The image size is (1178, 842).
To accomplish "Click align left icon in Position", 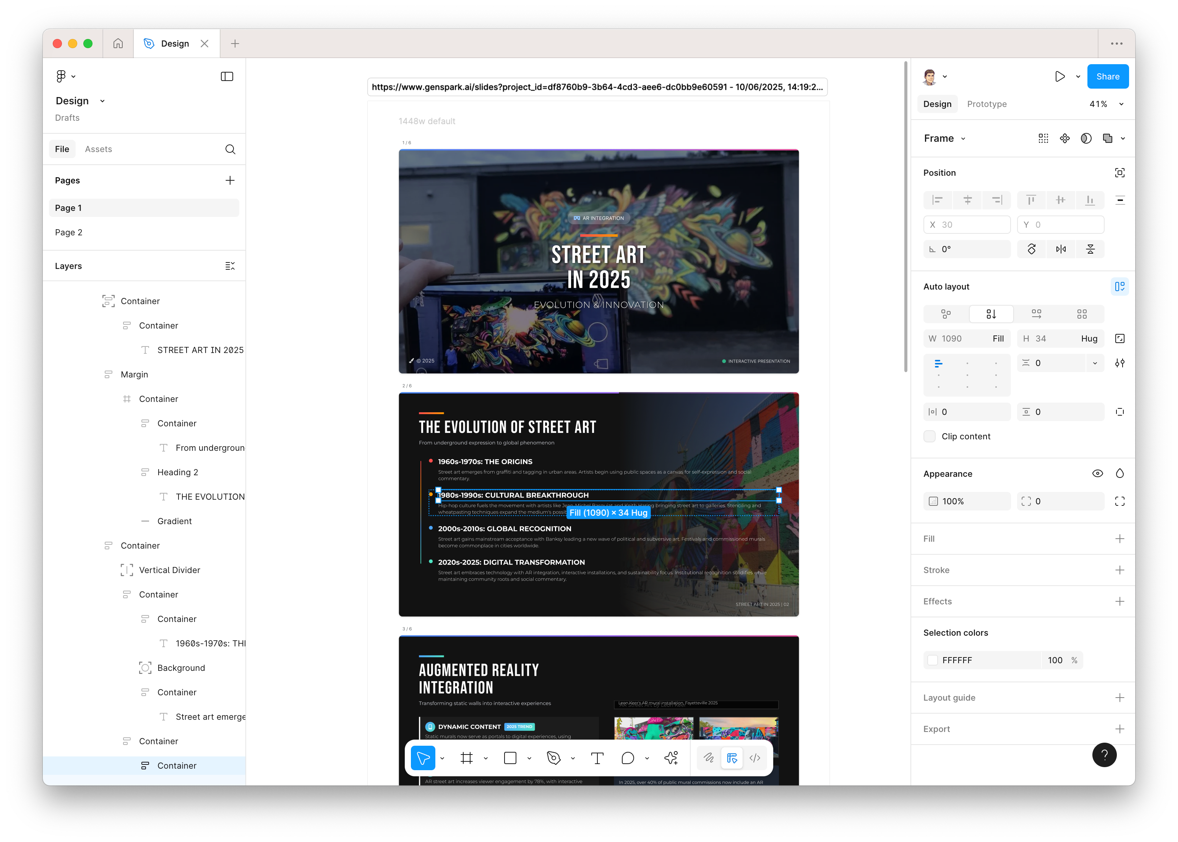I will [938, 200].
